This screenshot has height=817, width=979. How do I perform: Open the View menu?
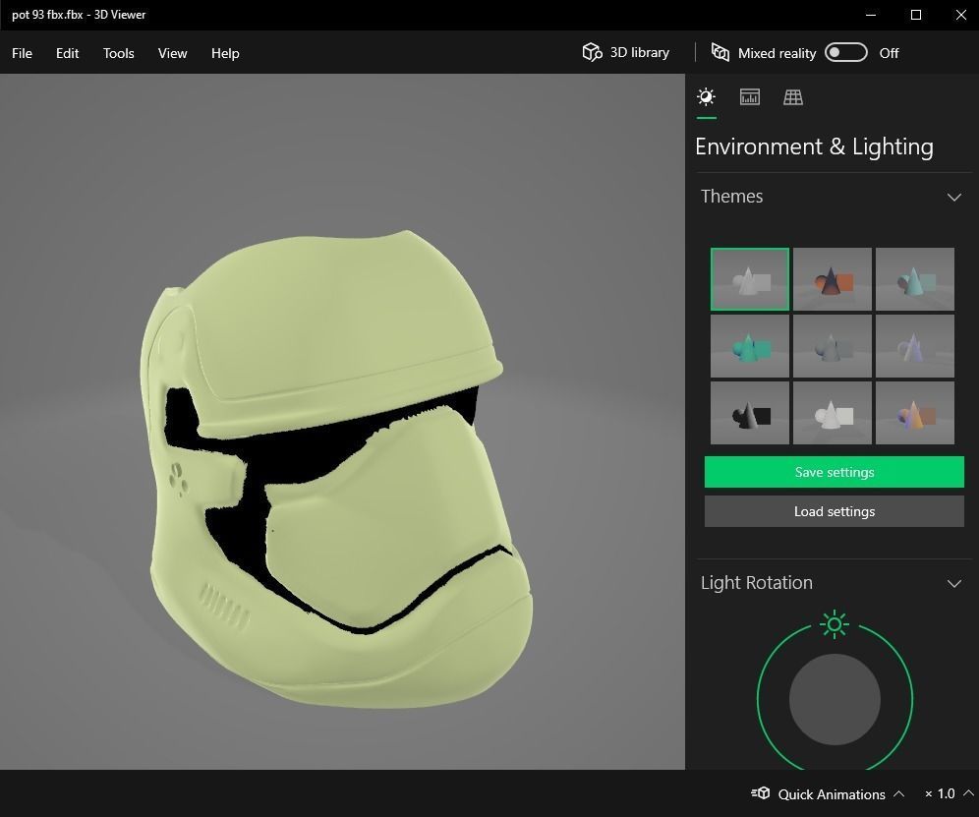pyautogui.click(x=172, y=53)
